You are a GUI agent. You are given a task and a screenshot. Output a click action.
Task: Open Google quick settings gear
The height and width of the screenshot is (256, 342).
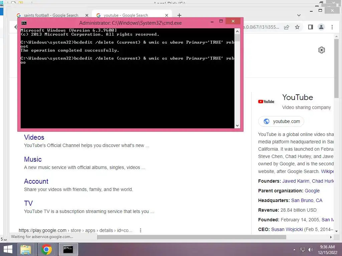tap(322, 50)
